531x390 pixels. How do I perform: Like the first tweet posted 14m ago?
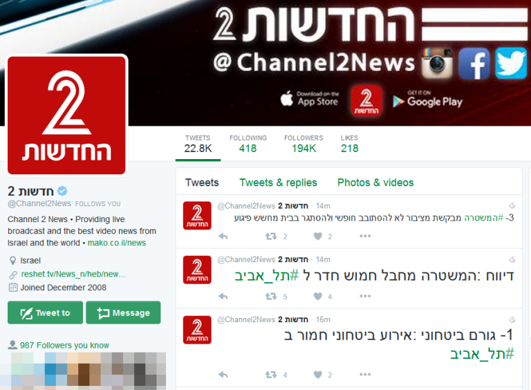click(317, 236)
